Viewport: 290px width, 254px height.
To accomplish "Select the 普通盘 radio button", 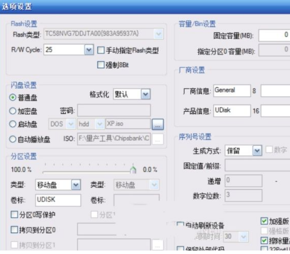I will (x=13, y=97).
